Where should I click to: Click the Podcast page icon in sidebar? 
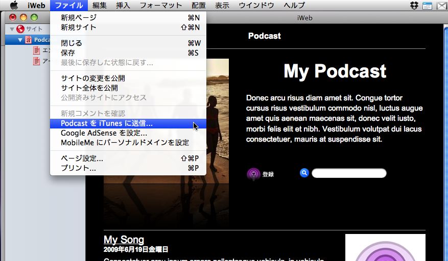click(28, 40)
